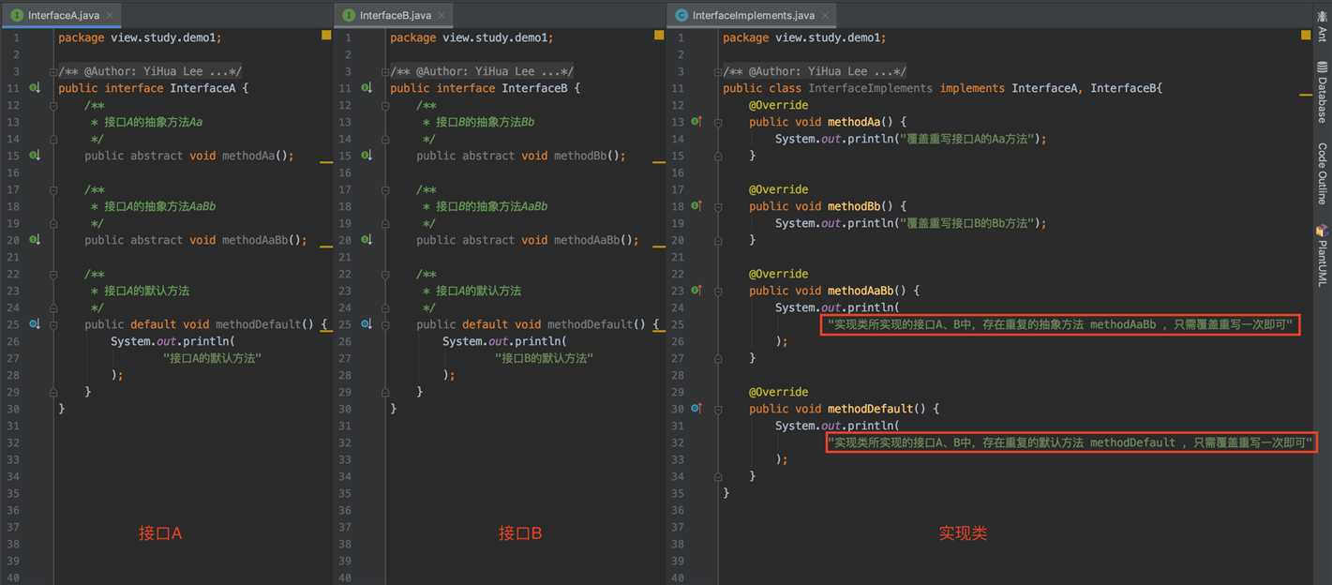Image resolution: width=1332 pixels, height=585 pixels.
Task: Click override gutter icon beside methodAa() in InterfaceImplements
Action: pyautogui.click(x=696, y=122)
